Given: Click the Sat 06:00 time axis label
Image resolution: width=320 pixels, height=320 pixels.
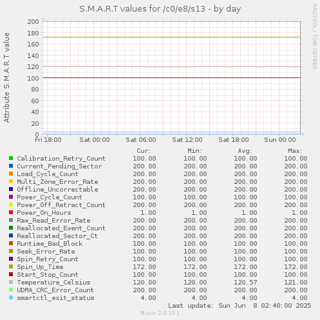Looking at the screenshot, I should [x=141, y=140].
